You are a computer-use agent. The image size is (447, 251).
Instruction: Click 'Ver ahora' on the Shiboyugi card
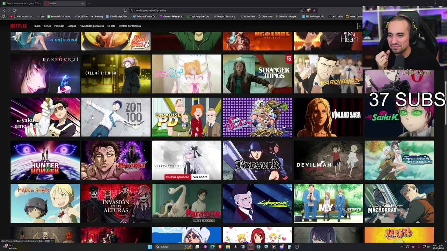pos(200,177)
